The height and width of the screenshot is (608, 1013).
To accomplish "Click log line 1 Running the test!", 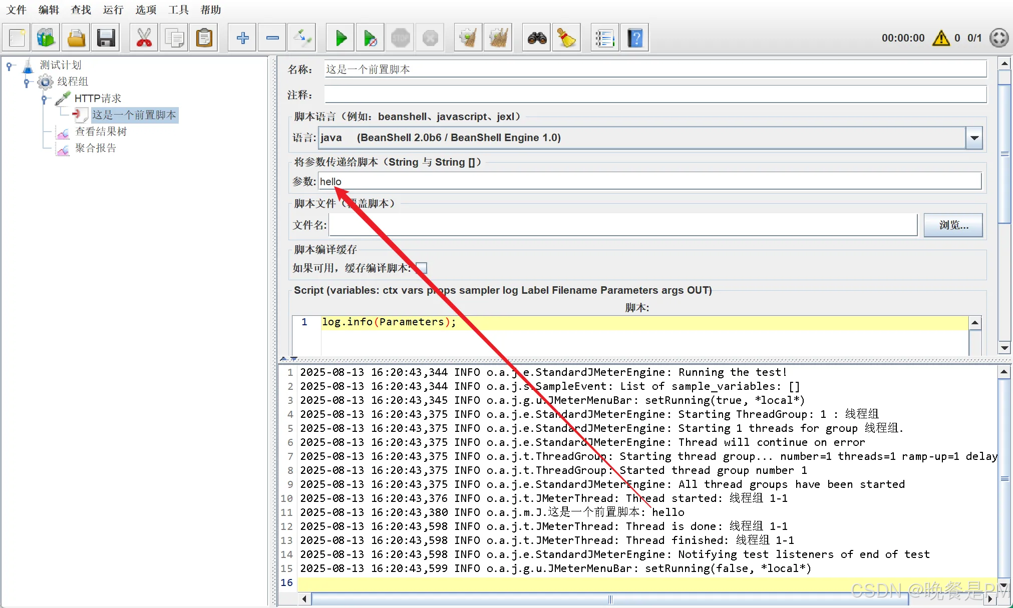I will click(543, 372).
